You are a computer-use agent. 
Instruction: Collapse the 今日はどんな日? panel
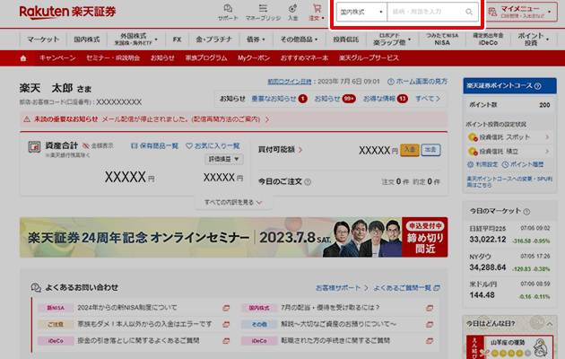click(550, 324)
